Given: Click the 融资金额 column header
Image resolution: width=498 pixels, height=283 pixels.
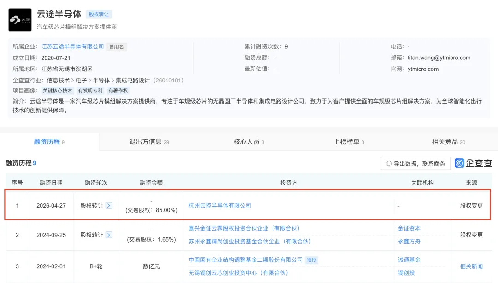Looking at the screenshot, I should [151, 183].
